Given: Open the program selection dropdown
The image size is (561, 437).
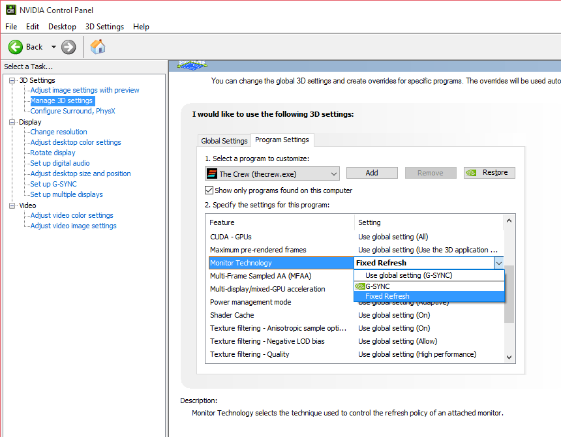Looking at the screenshot, I should [x=334, y=173].
